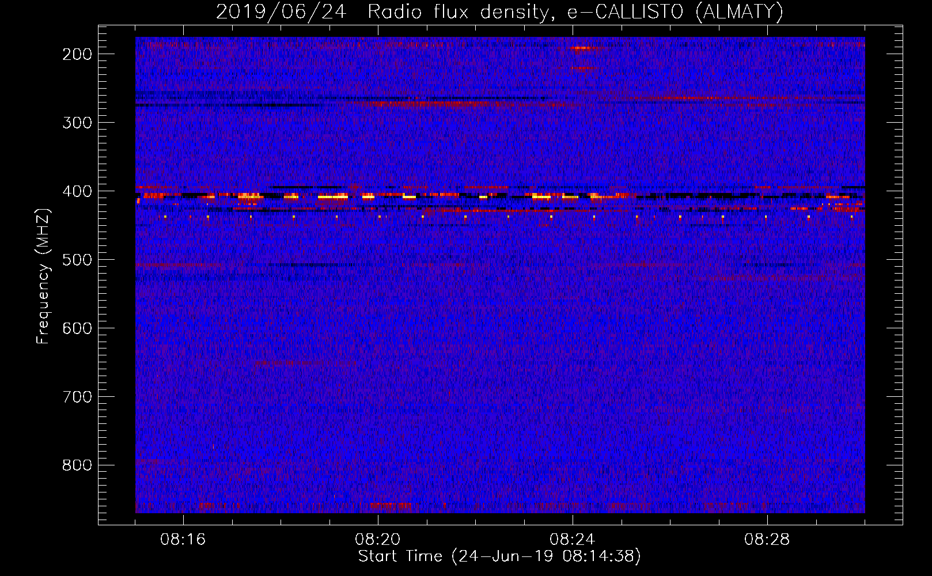932x576 pixels.
Task: Click the 200 frequency tick label
Action: tap(77, 54)
